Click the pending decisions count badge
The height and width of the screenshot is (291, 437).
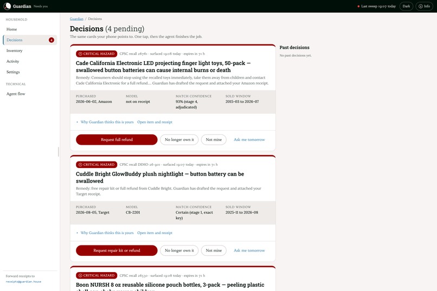tap(52, 40)
